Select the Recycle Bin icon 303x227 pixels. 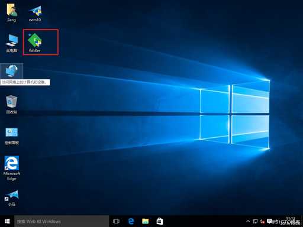[x=12, y=105]
